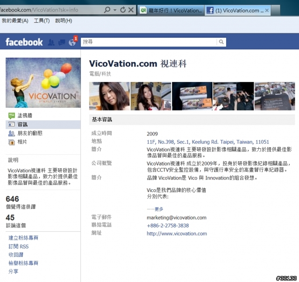
Task: Click the browser refresh icon
Action: [x=123, y=10]
